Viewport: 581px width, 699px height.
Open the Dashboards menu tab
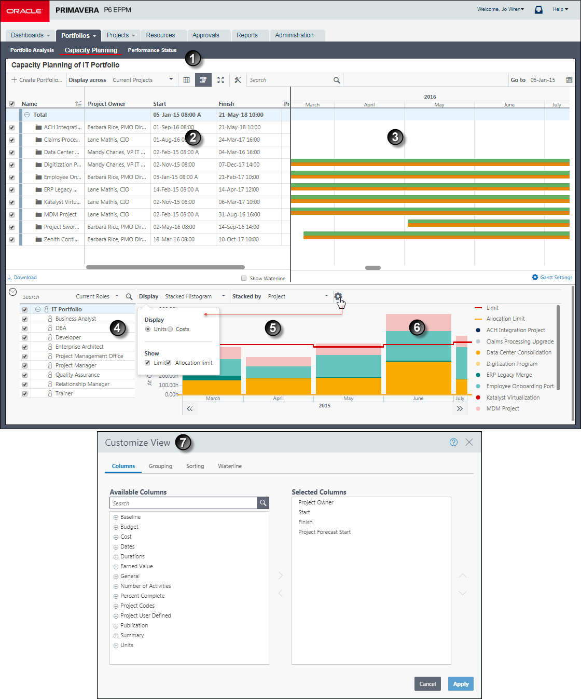[x=31, y=35]
